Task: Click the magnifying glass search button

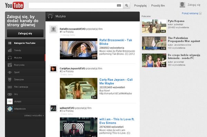Action: (x=127, y=6)
